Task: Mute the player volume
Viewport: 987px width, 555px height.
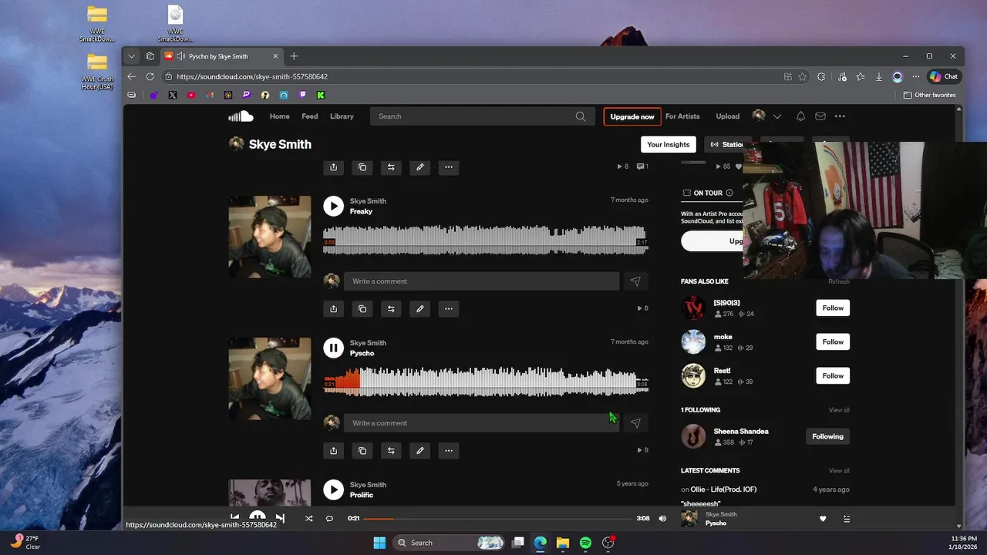Action: coord(662,519)
